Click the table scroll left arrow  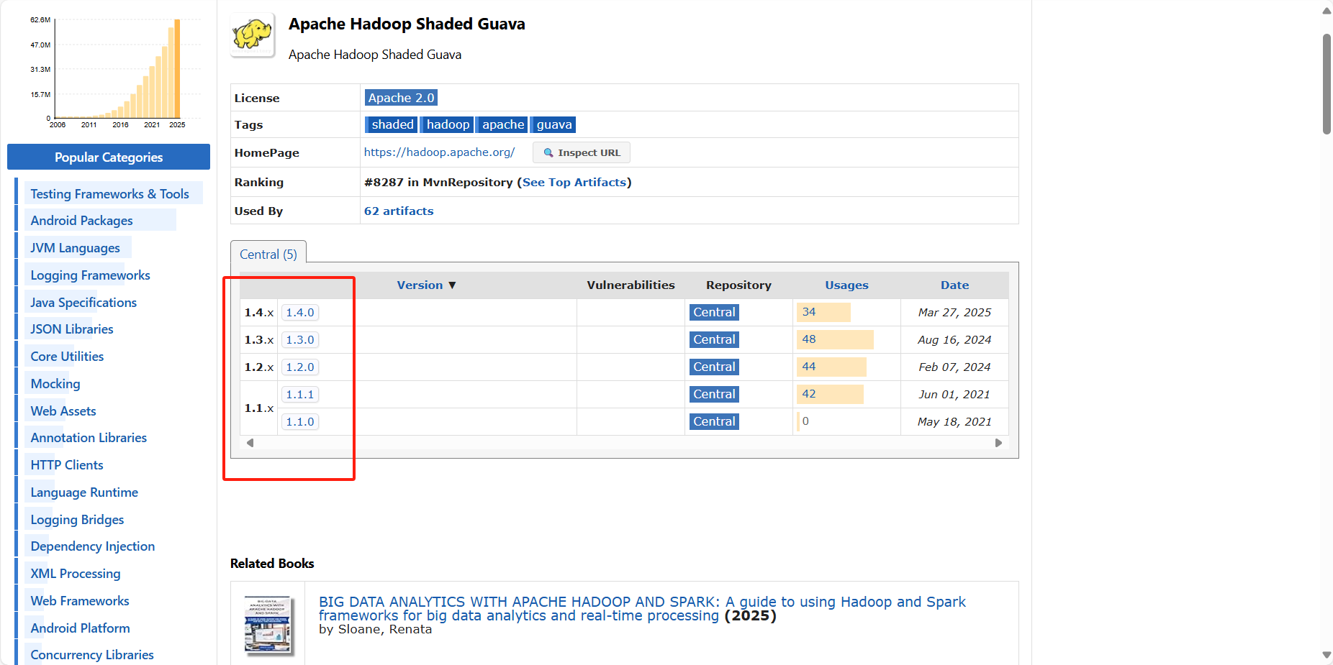[250, 443]
